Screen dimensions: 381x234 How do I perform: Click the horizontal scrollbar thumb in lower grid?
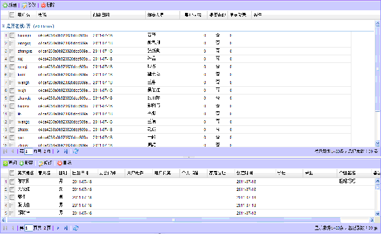click(173, 220)
